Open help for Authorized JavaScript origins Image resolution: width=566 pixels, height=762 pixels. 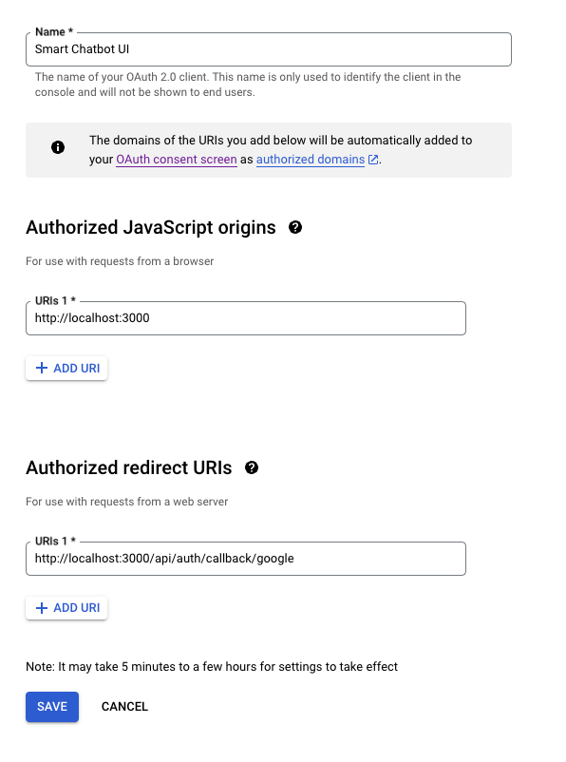tap(294, 227)
